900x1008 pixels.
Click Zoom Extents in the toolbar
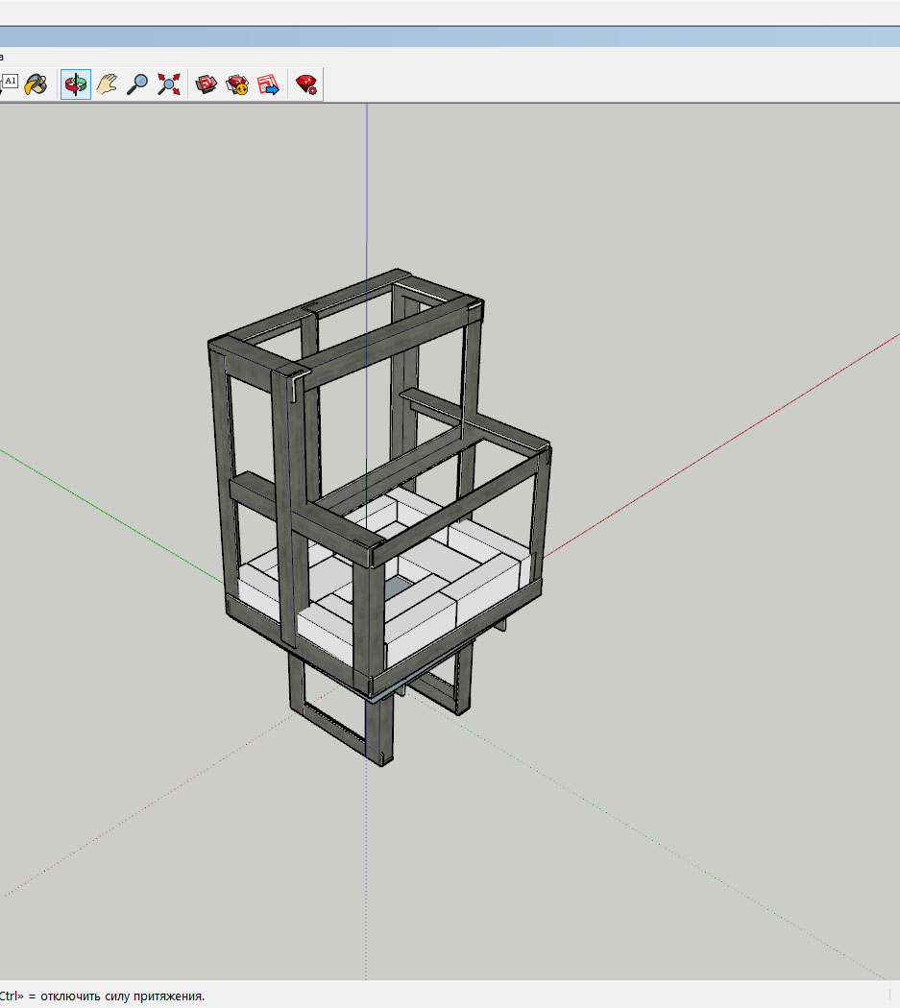click(x=169, y=84)
